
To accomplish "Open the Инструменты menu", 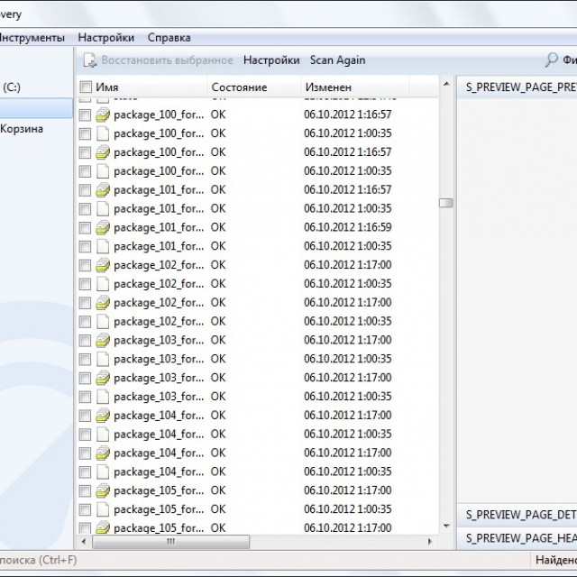I will 32,38.
